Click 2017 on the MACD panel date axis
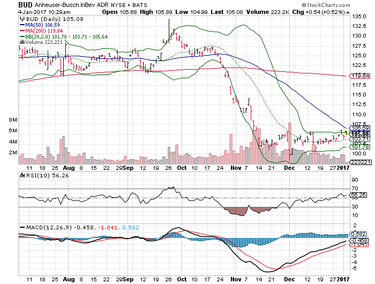 point(343,279)
